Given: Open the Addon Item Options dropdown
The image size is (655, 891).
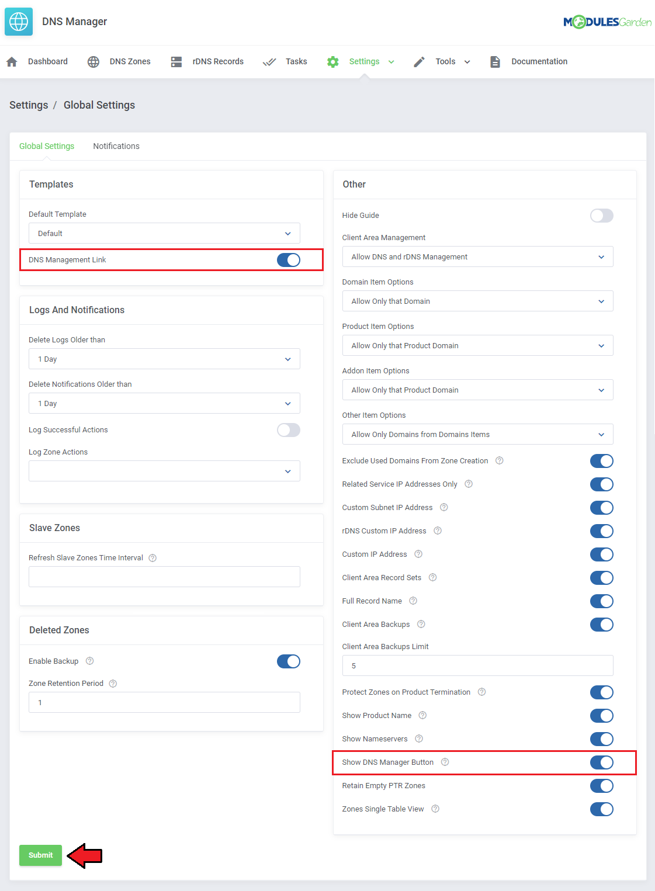Looking at the screenshot, I should pos(477,390).
